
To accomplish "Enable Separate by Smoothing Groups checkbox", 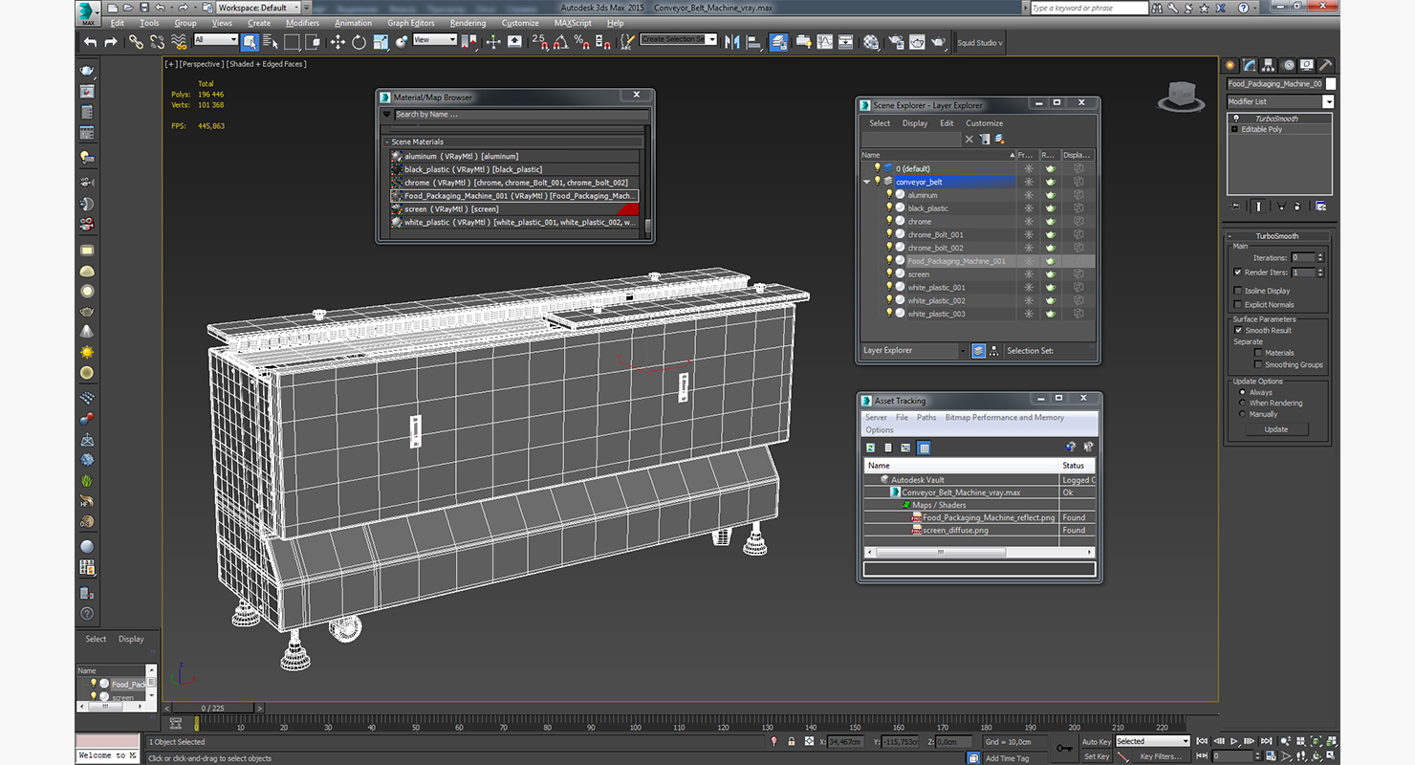I will tap(1258, 364).
